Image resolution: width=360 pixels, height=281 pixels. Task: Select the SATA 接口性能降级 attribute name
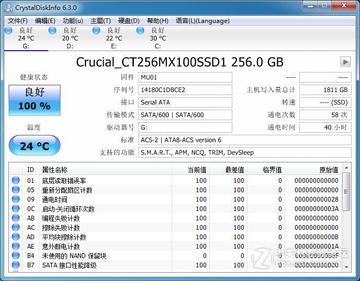coord(70,265)
